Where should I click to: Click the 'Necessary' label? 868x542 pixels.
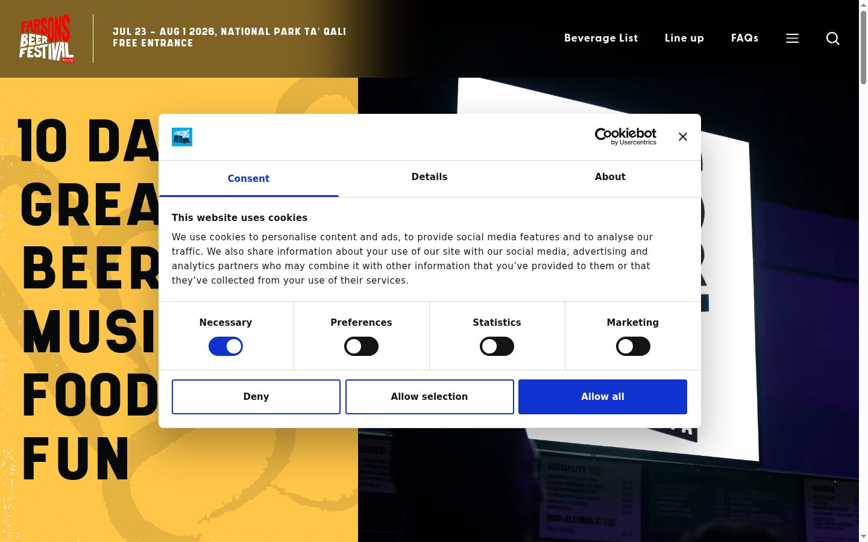(225, 323)
